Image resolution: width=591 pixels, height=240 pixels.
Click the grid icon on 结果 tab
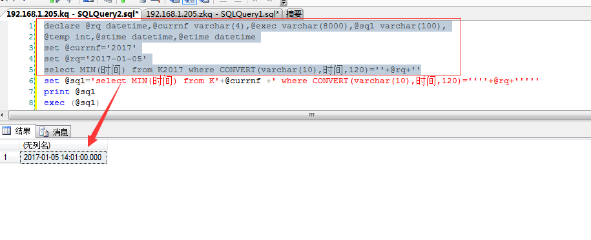pos(6,131)
